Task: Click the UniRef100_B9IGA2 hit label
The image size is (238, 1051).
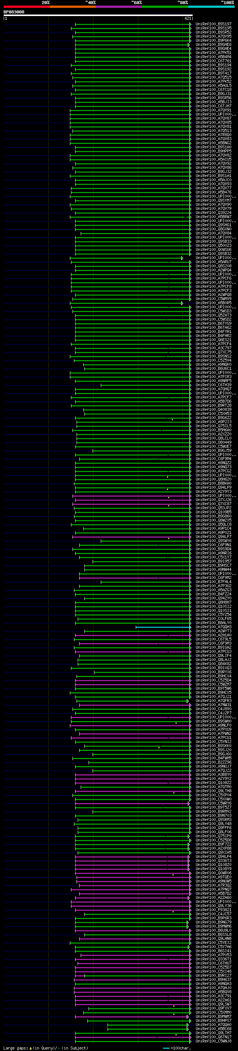Action: [x=213, y=648]
